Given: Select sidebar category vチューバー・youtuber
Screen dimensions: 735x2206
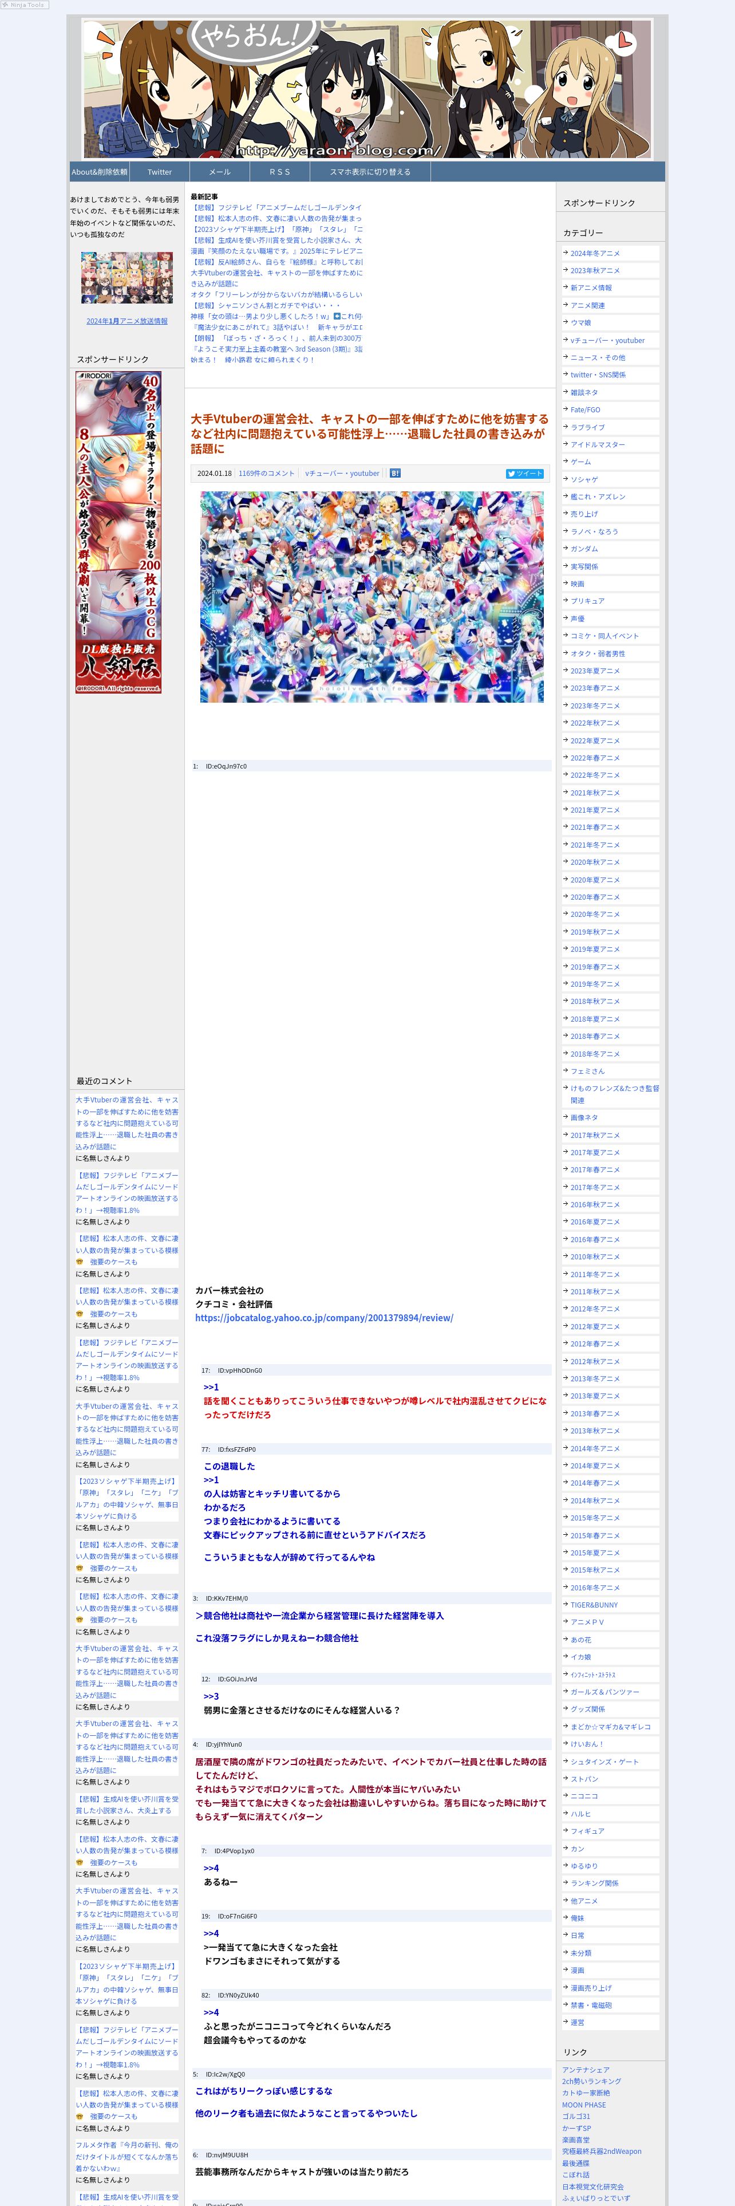Looking at the screenshot, I should pyautogui.click(x=607, y=340).
